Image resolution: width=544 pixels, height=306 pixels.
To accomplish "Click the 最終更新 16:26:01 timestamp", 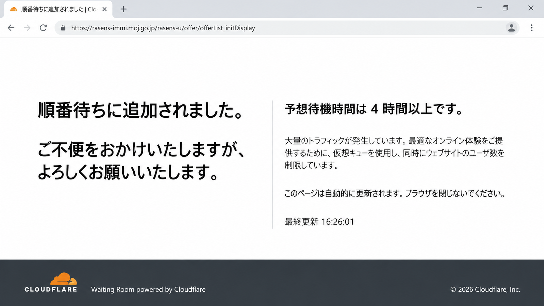I will [319, 222].
